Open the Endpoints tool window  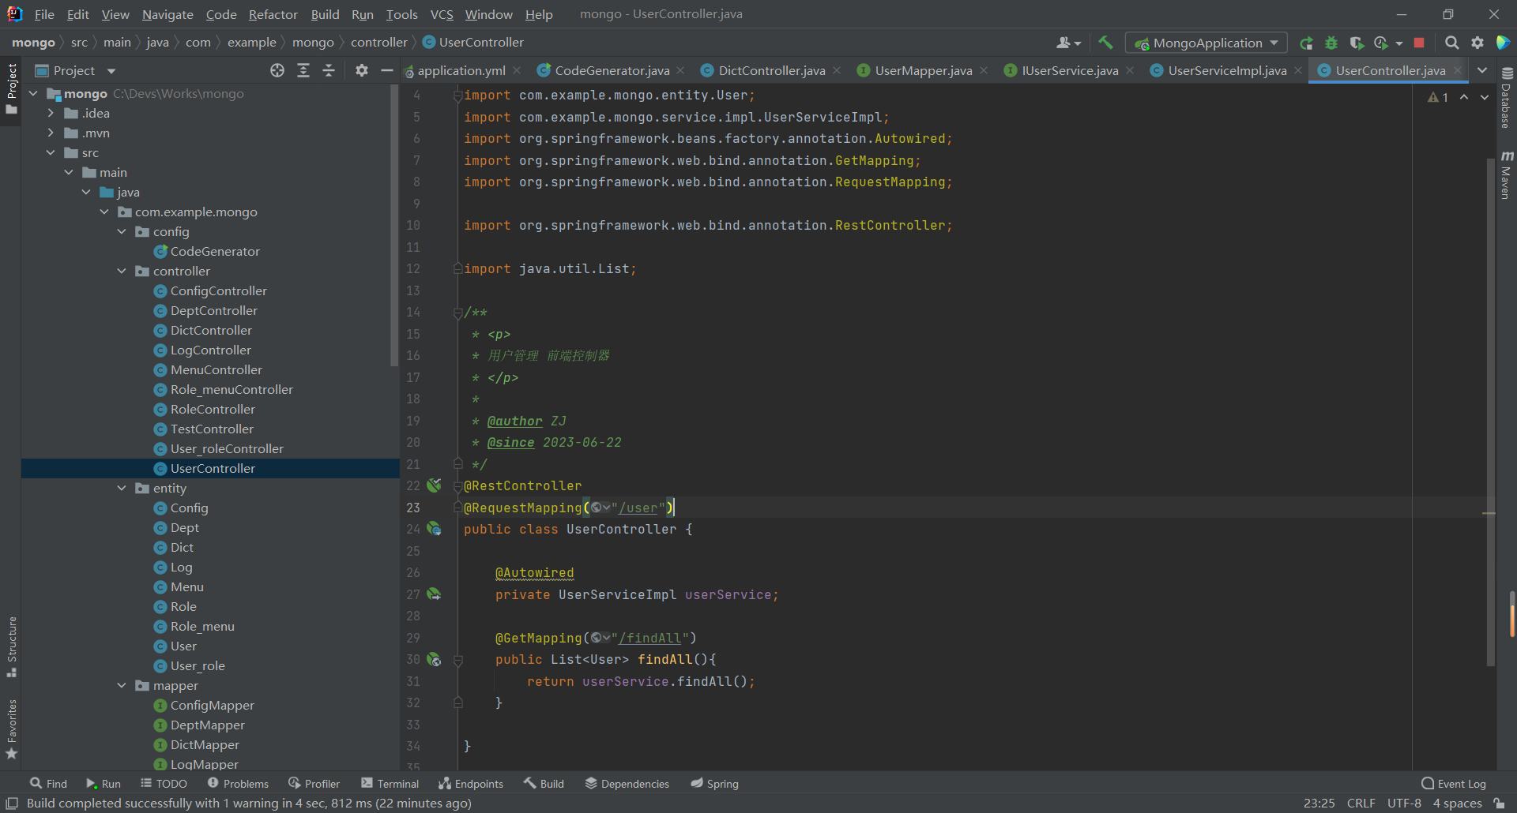471,783
